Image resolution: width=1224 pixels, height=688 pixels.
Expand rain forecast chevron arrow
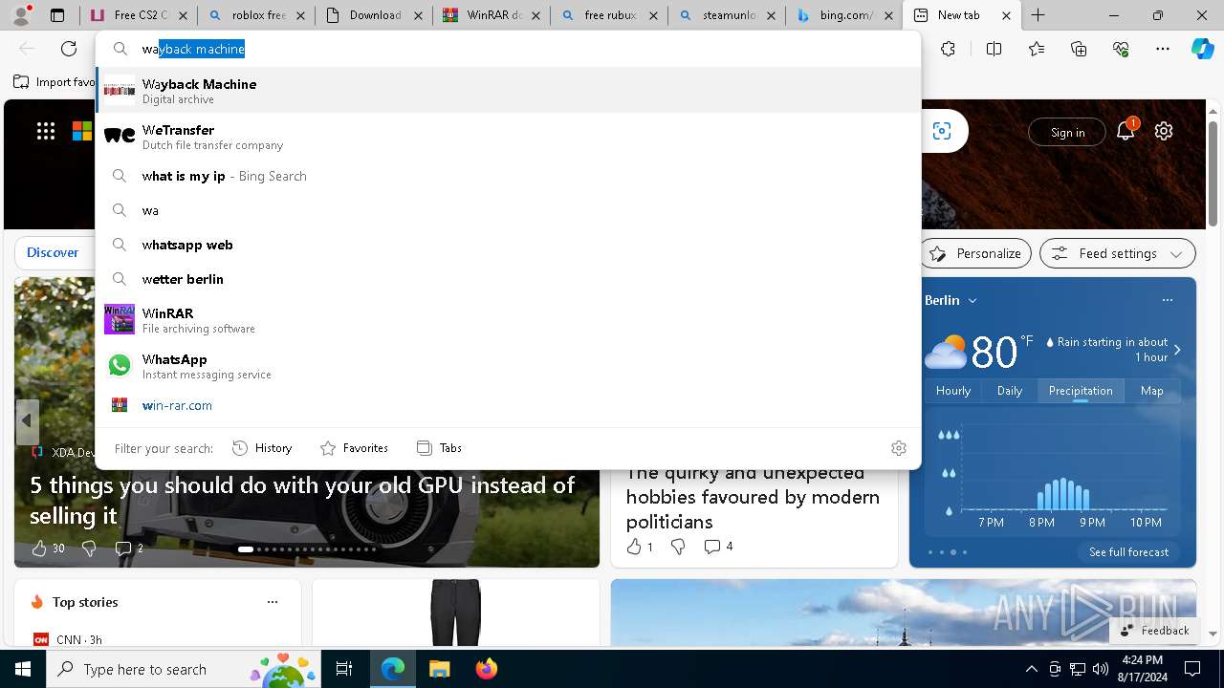tap(1177, 350)
